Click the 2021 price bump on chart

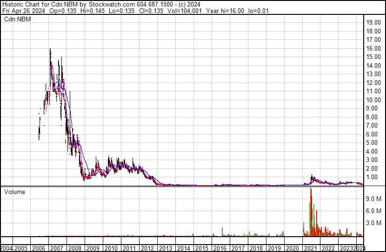click(312, 179)
